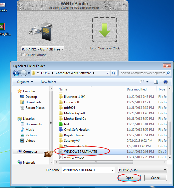Go back with the blue Back arrow

coord(16,73)
